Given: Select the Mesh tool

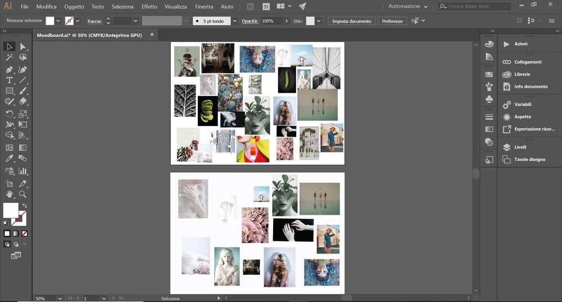Looking at the screenshot, I should point(10,147).
